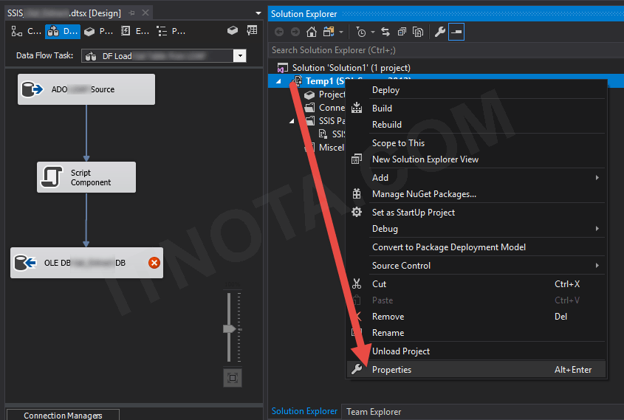Open the Data Flow Task dropdown

coord(239,56)
